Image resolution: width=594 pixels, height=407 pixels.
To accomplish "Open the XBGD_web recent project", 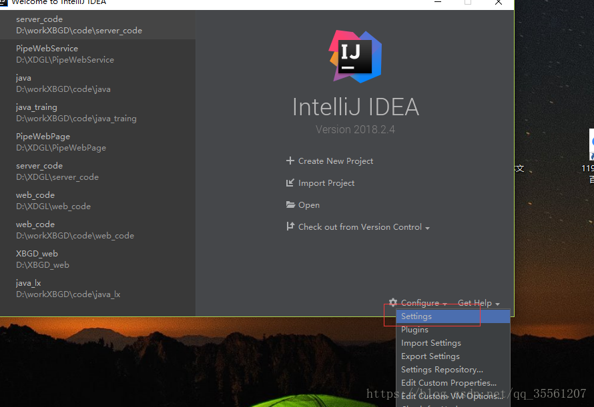I will [97, 259].
